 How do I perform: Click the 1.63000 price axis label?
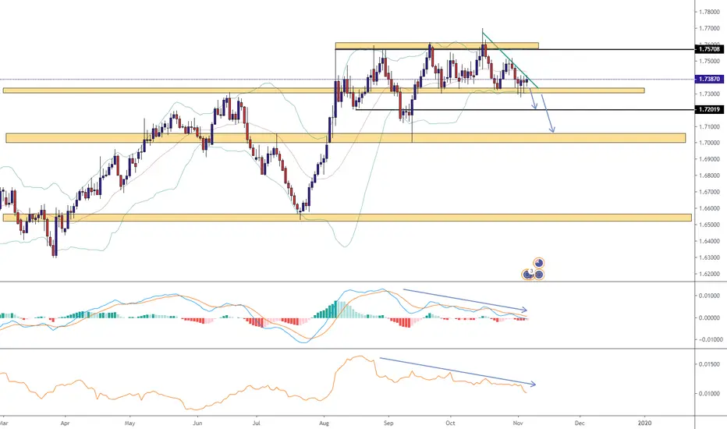[710, 258]
